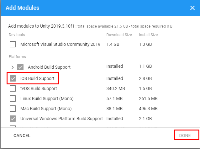The width and height of the screenshot is (200, 149).
Task: Close the Add Modules dialog
Action: pos(192,8)
